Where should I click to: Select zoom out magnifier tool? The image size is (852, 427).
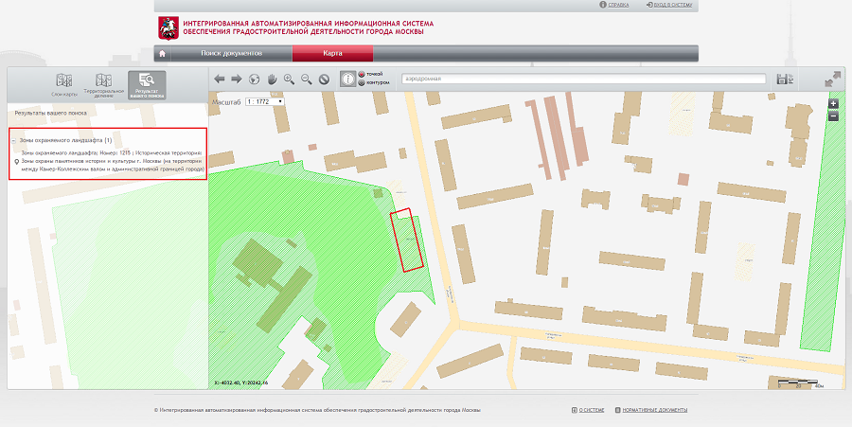pyautogui.click(x=307, y=80)
